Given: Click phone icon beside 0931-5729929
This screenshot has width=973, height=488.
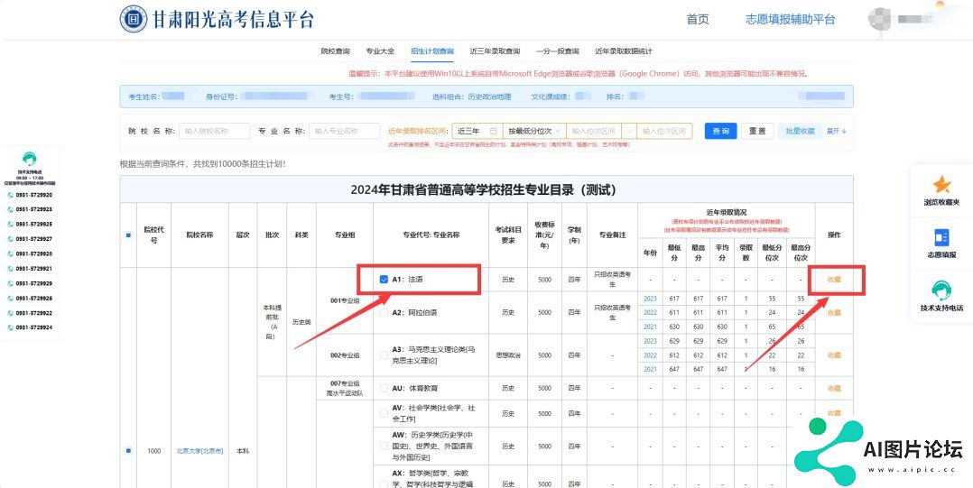Looking at the screenshot, I should click(x=10, y=283).
